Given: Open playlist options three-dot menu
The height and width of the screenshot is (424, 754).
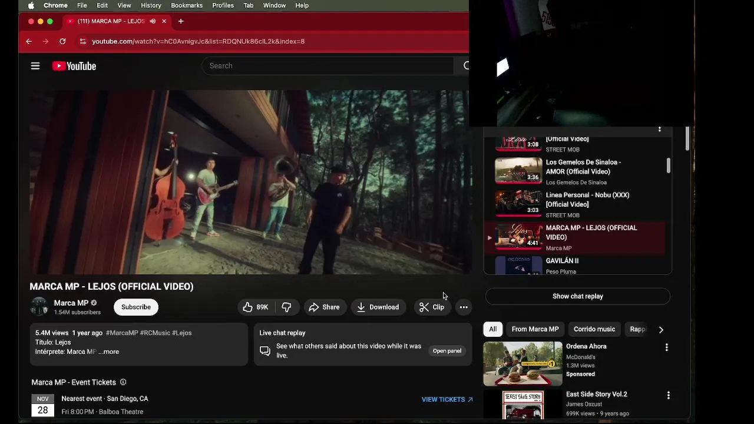Looking at the screenshot, I should (x=660, y=129).
